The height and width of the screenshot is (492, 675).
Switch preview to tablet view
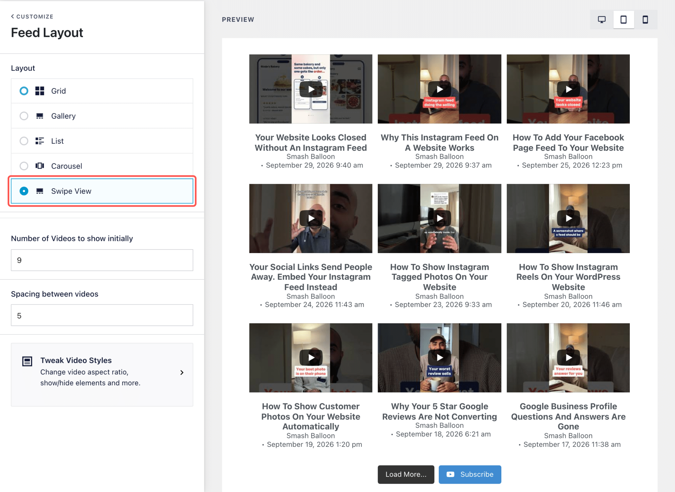point(623,20)
